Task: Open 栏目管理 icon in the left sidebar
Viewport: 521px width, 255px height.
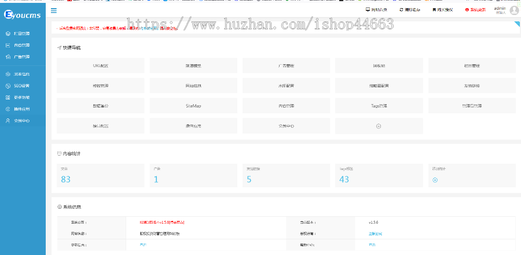Action: click(x=8, y=34)
